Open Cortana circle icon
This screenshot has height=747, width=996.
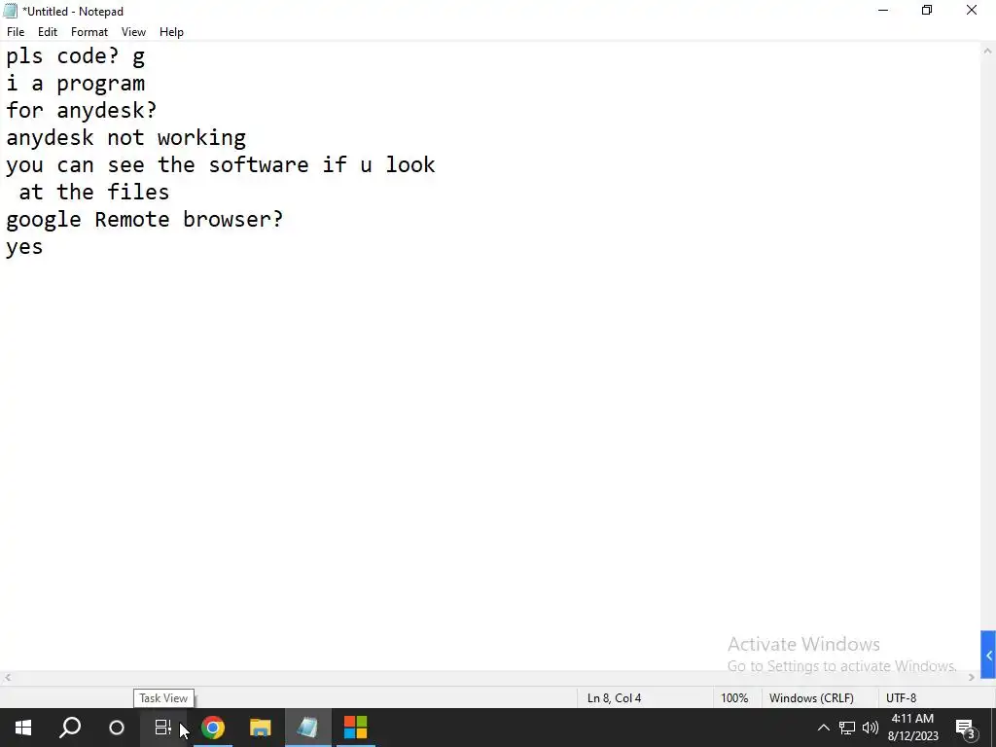(117, 728)
